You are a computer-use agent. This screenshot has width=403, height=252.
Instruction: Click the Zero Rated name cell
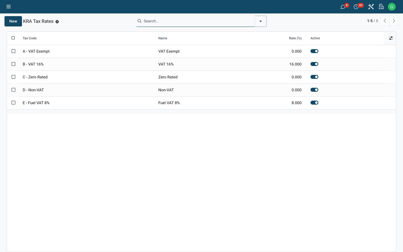click(168, 77)
